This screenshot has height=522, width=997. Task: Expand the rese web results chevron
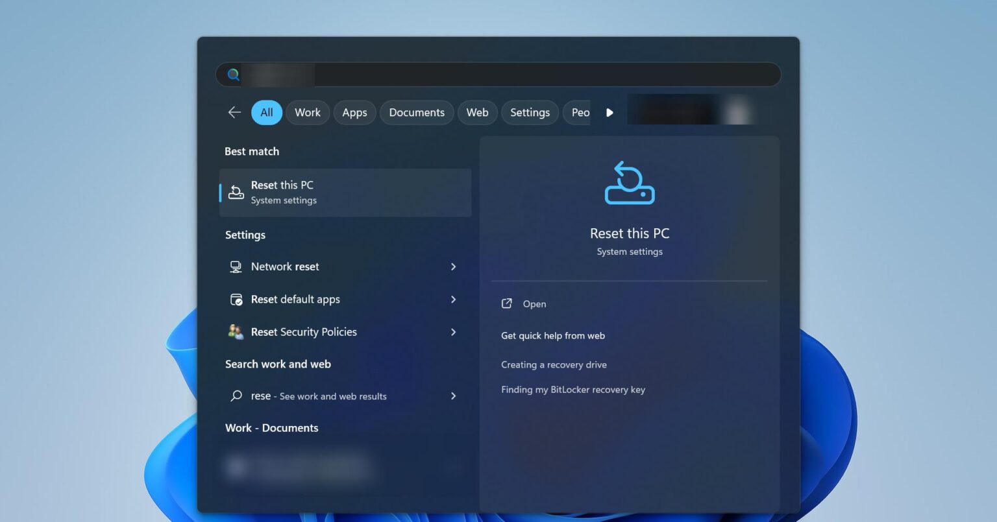pos(453,396)
